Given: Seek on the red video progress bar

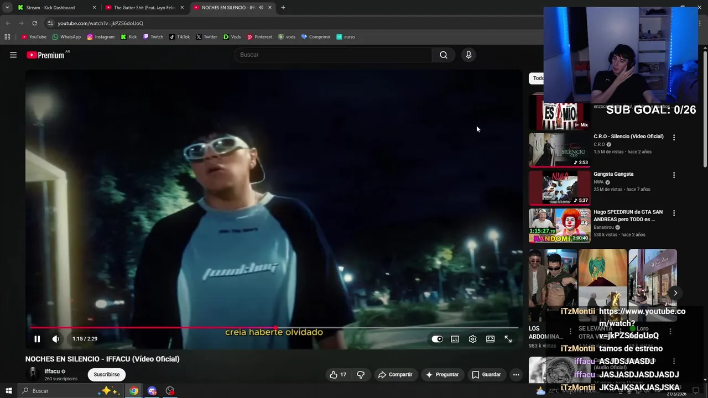Looking at the screenshot, I should tap(274, 328).
